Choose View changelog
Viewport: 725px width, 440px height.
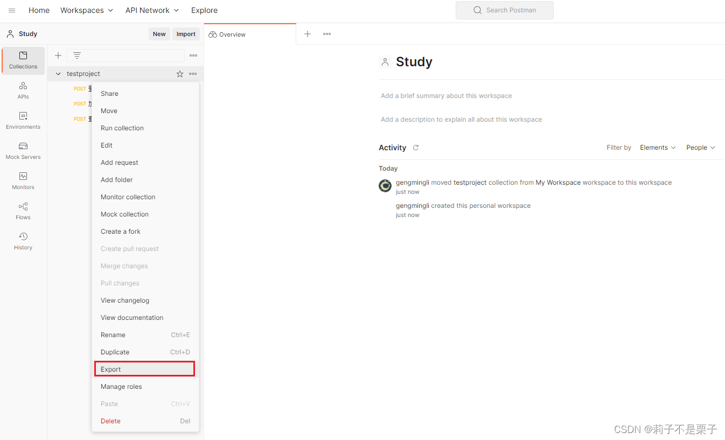coord(145,301)
